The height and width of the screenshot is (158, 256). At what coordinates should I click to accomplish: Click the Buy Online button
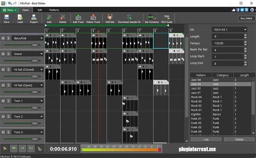click(246, 18)
